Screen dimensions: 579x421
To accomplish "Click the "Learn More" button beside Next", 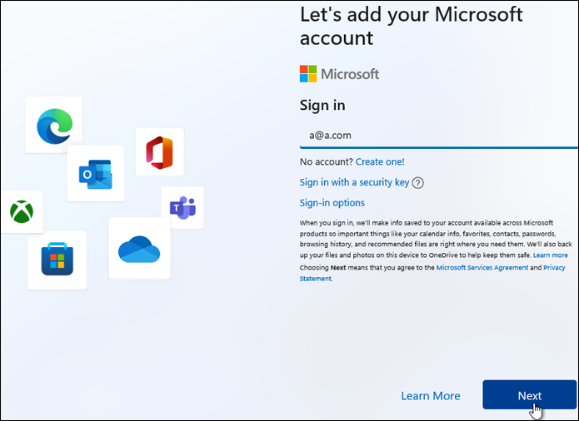I will pos(430,396).
